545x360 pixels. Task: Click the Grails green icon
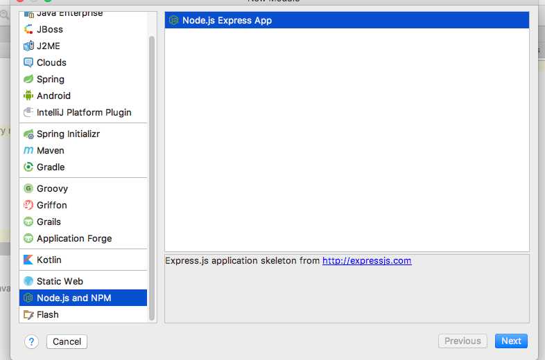pos(28,222)
